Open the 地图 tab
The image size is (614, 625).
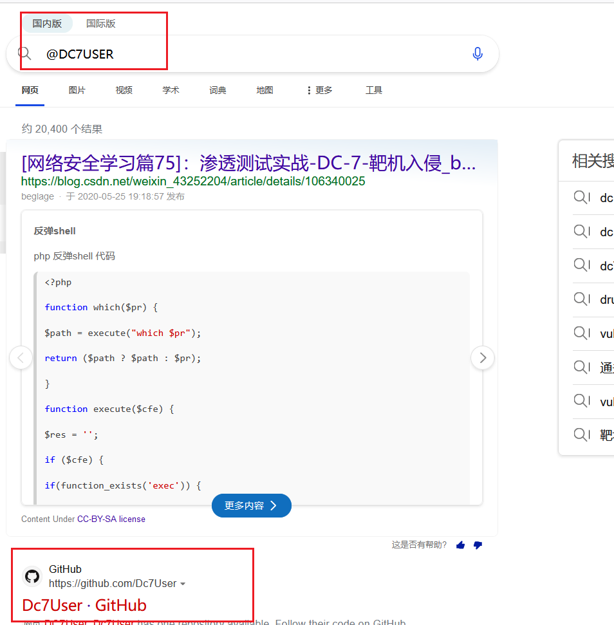pos(265,90)
